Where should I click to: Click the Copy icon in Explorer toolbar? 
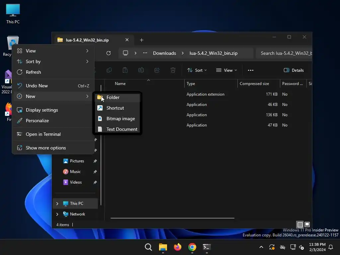click(109, 70)
